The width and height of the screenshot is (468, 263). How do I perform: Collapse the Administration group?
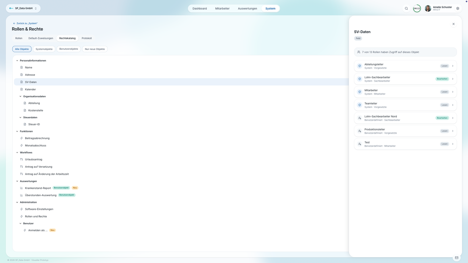[17, 202]
